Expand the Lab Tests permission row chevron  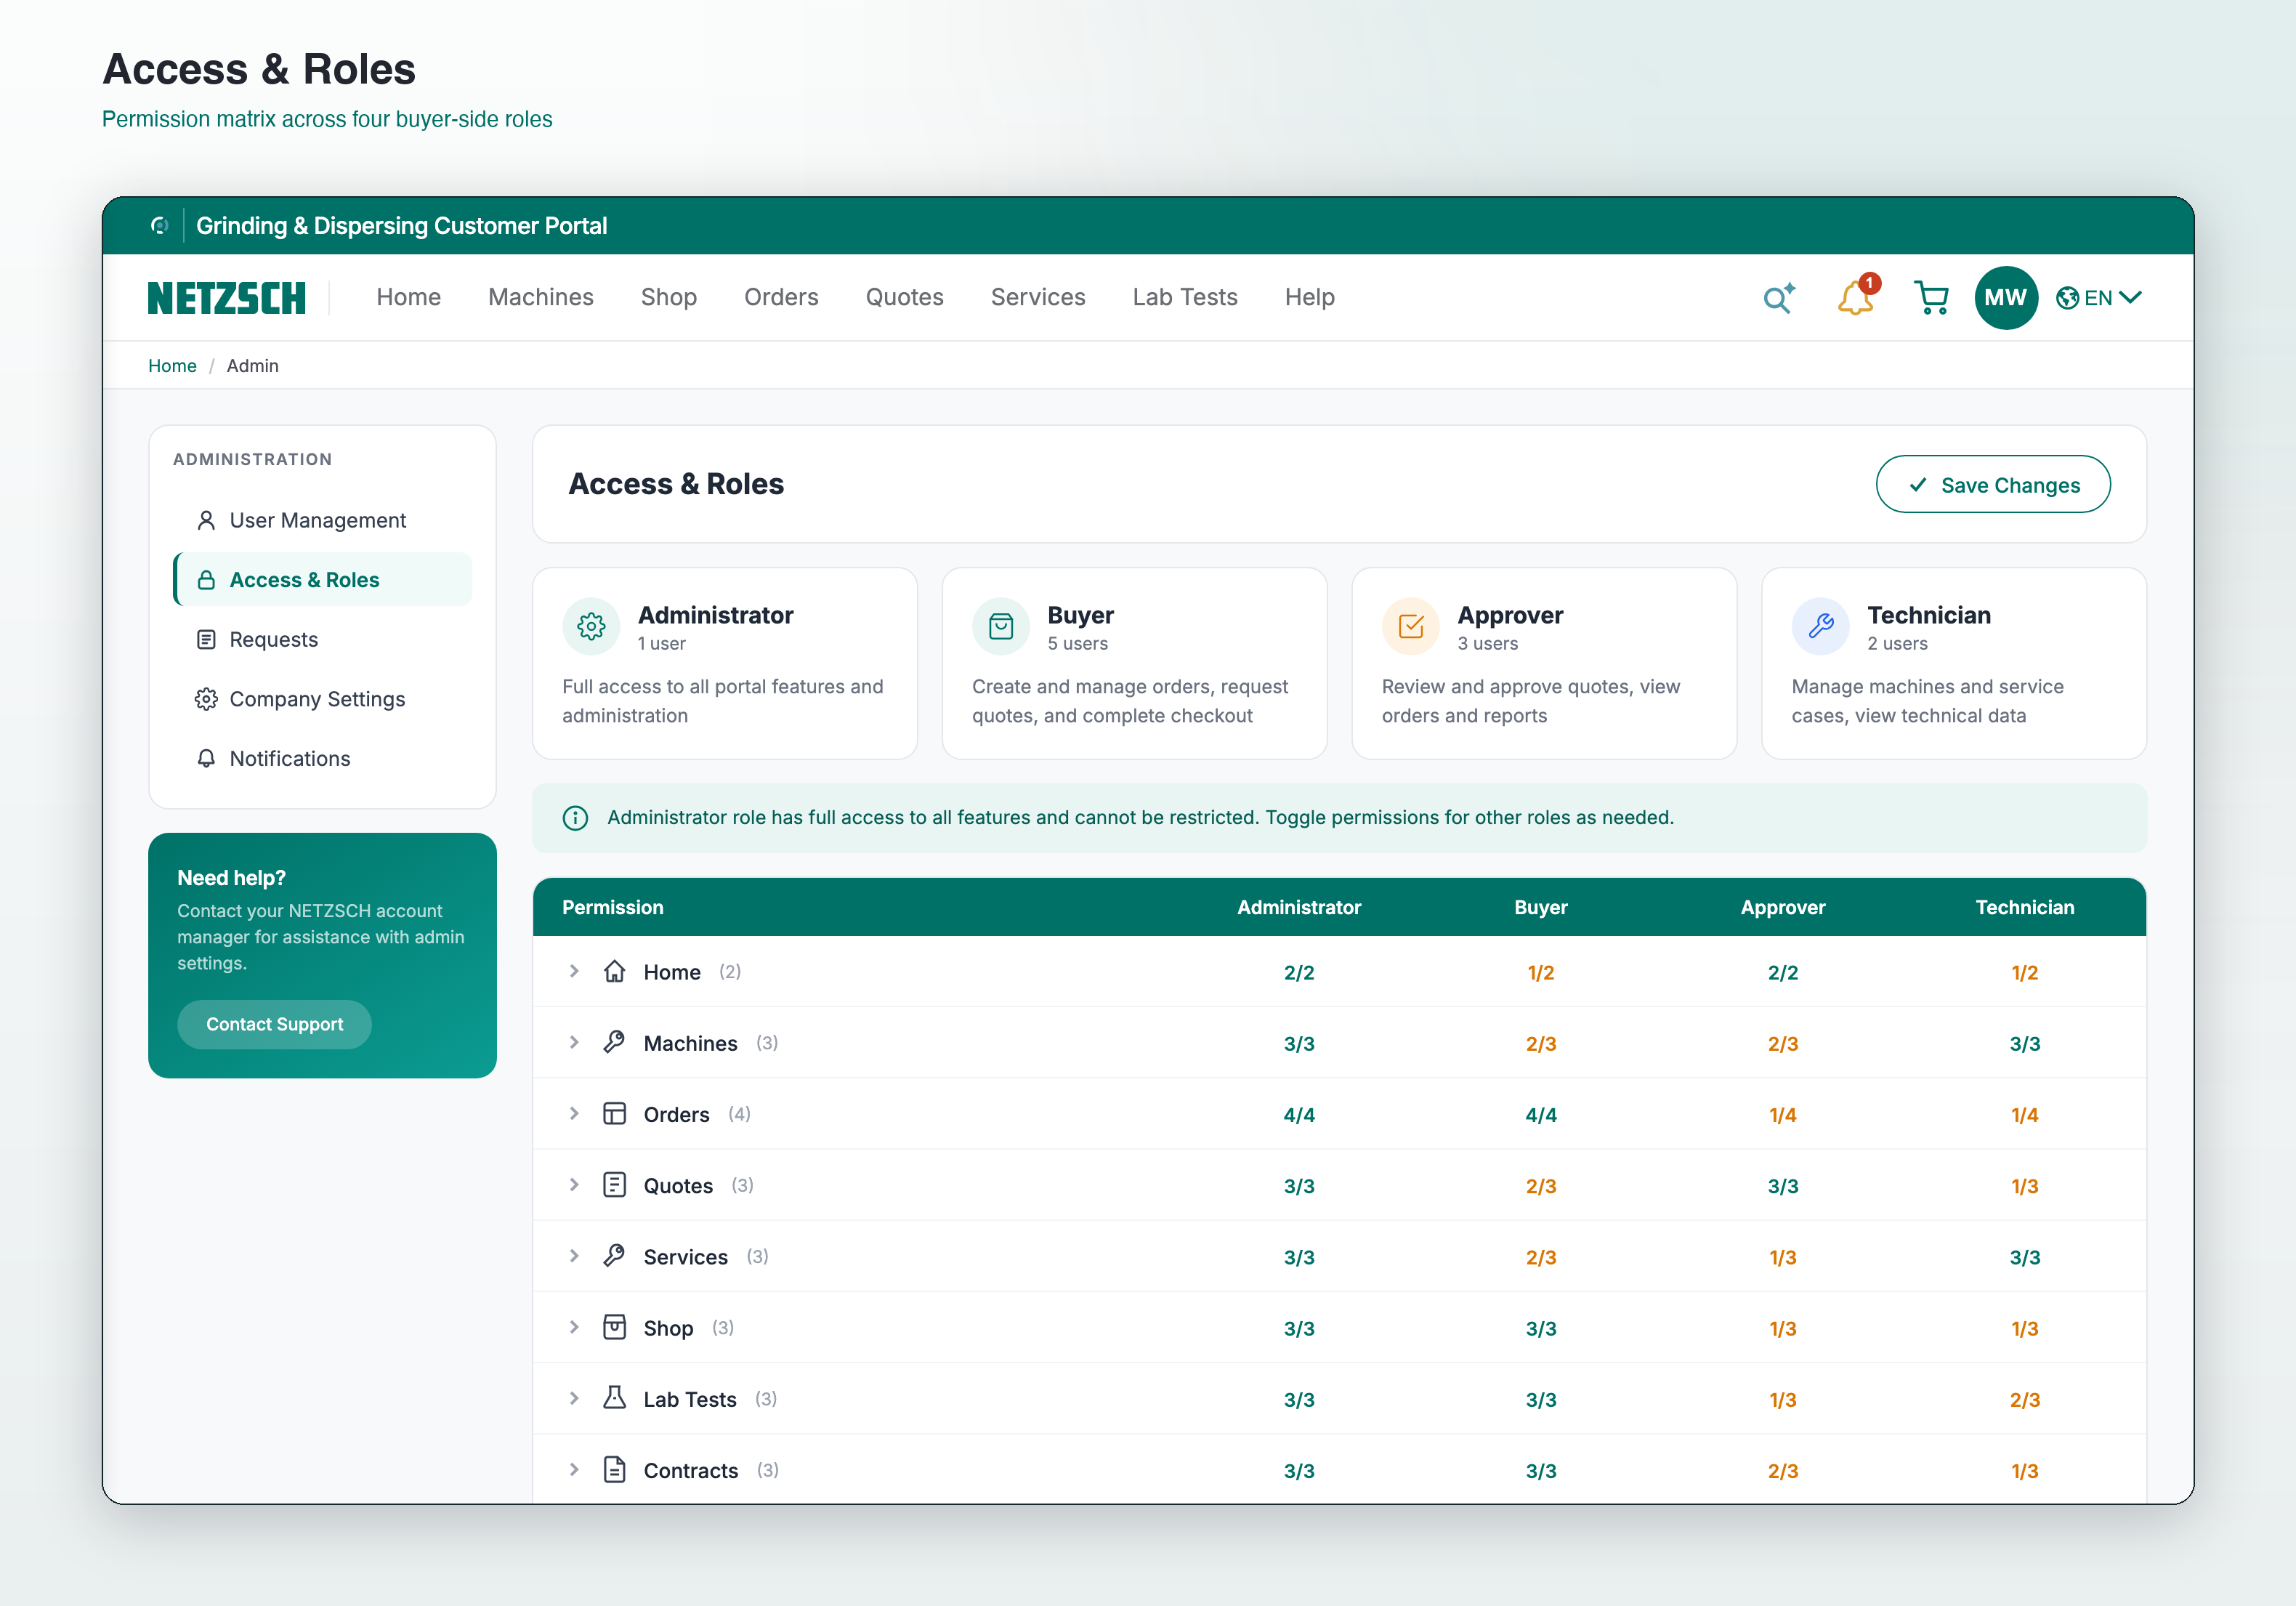574,1398
